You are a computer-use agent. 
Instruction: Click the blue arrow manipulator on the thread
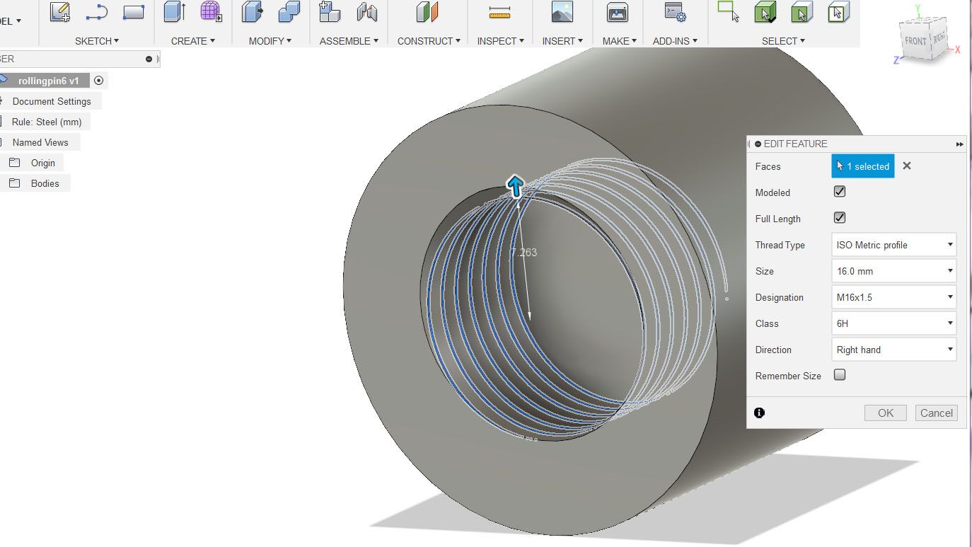[515, 186]
